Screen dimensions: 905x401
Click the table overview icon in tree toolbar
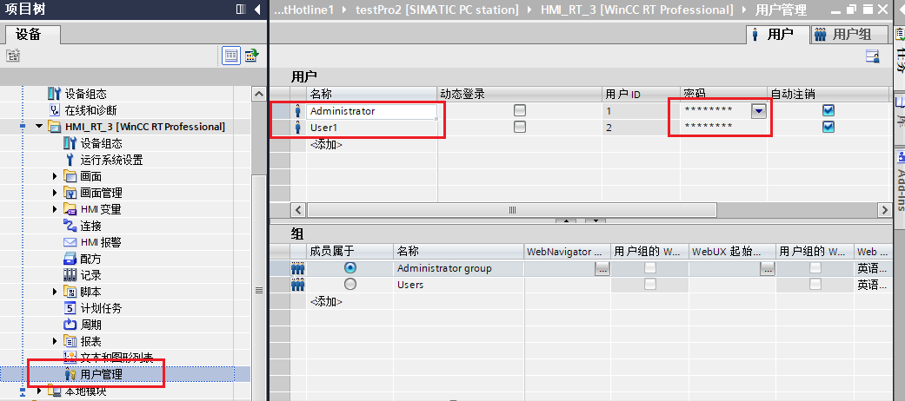251,56
